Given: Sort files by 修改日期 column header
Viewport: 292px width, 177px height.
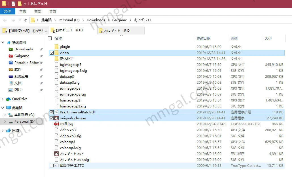Looking at the screenshot, I should [204, 38].
